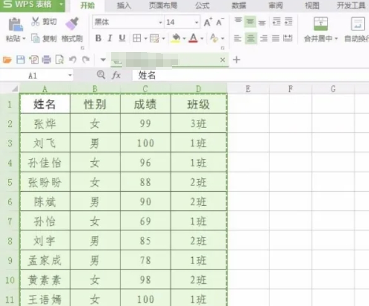Viewport: 369px width, 306px height.
Task: Add a new document tab
Action: (237, 60)
